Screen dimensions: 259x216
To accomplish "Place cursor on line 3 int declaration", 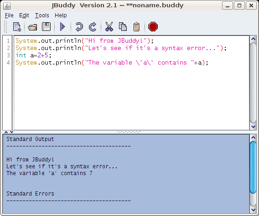I will click(33, 55).
